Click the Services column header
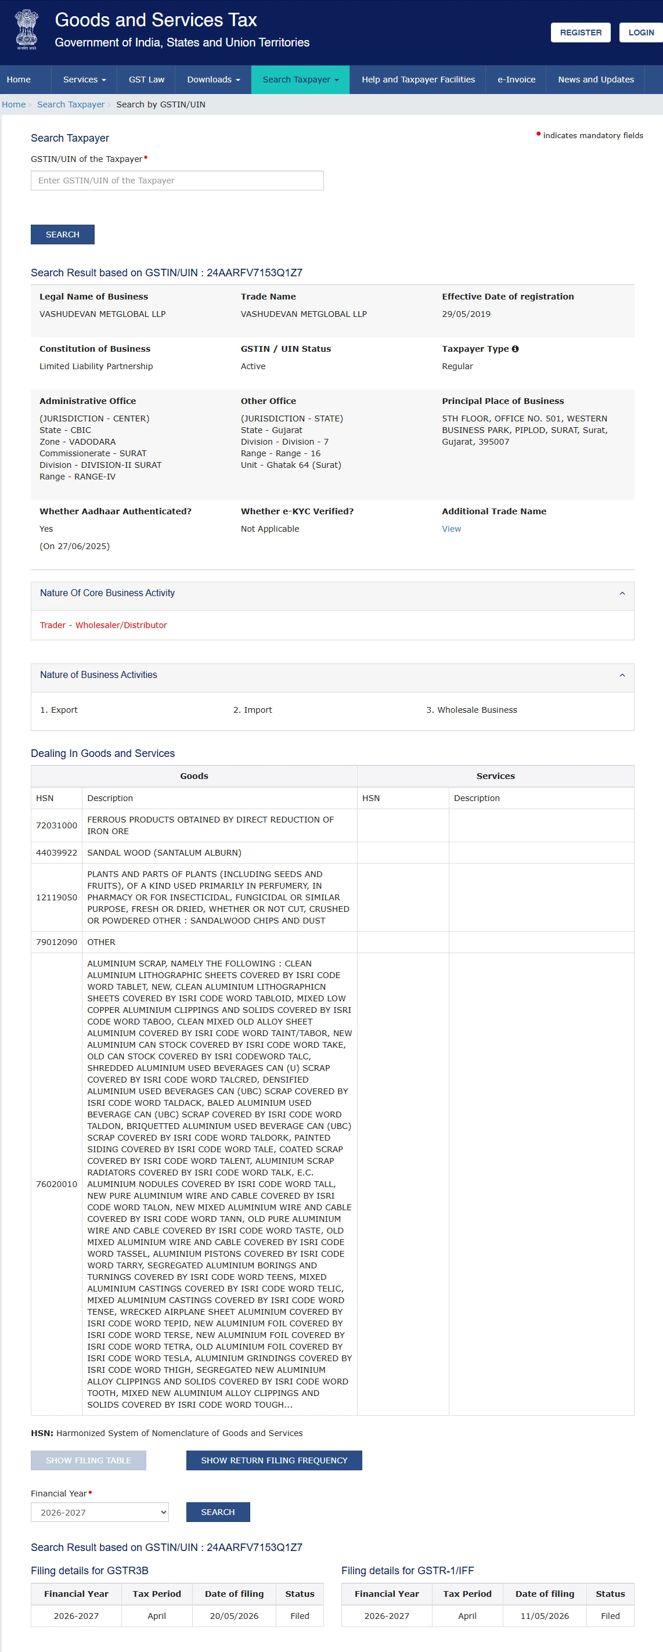 pos(496,776)
